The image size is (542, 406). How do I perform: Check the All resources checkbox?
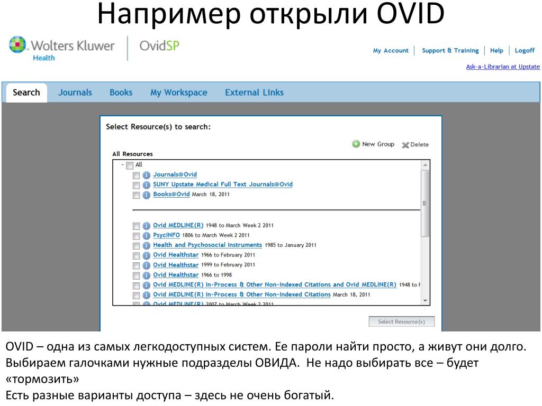pyautogui.click(x=130, y=165)
